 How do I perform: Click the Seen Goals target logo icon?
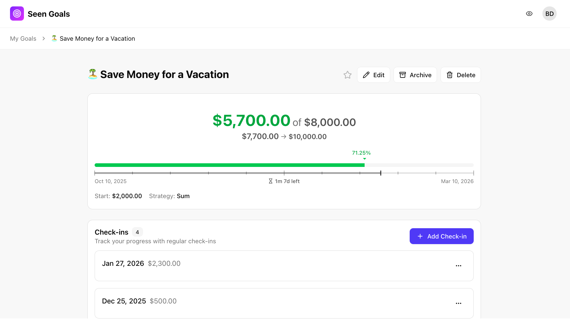pos(17,14)
